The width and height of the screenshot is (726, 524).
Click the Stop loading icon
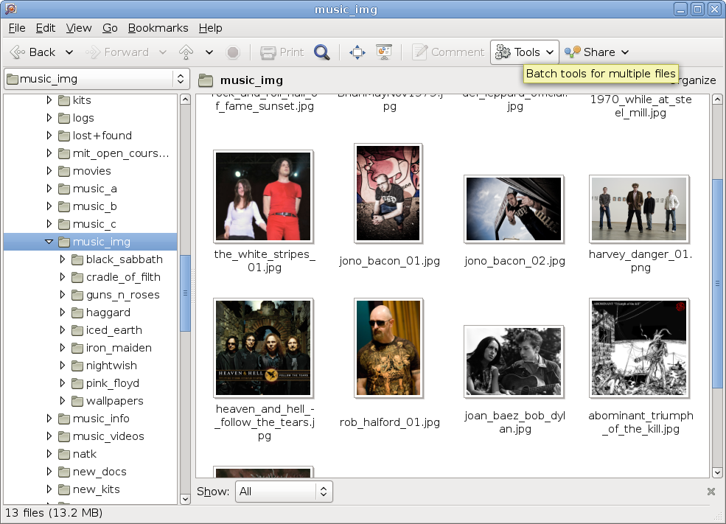233,52
